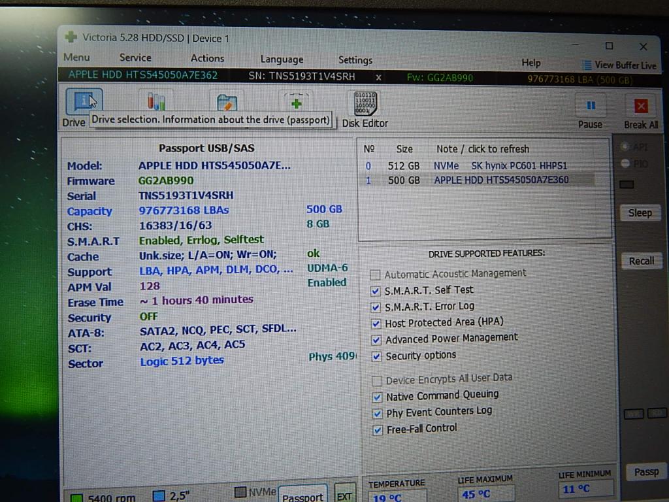Click the 2,5" blue indicator
The width and height of the screenshot is (669, 502).
pyautogui.click(x=159, y=495)
